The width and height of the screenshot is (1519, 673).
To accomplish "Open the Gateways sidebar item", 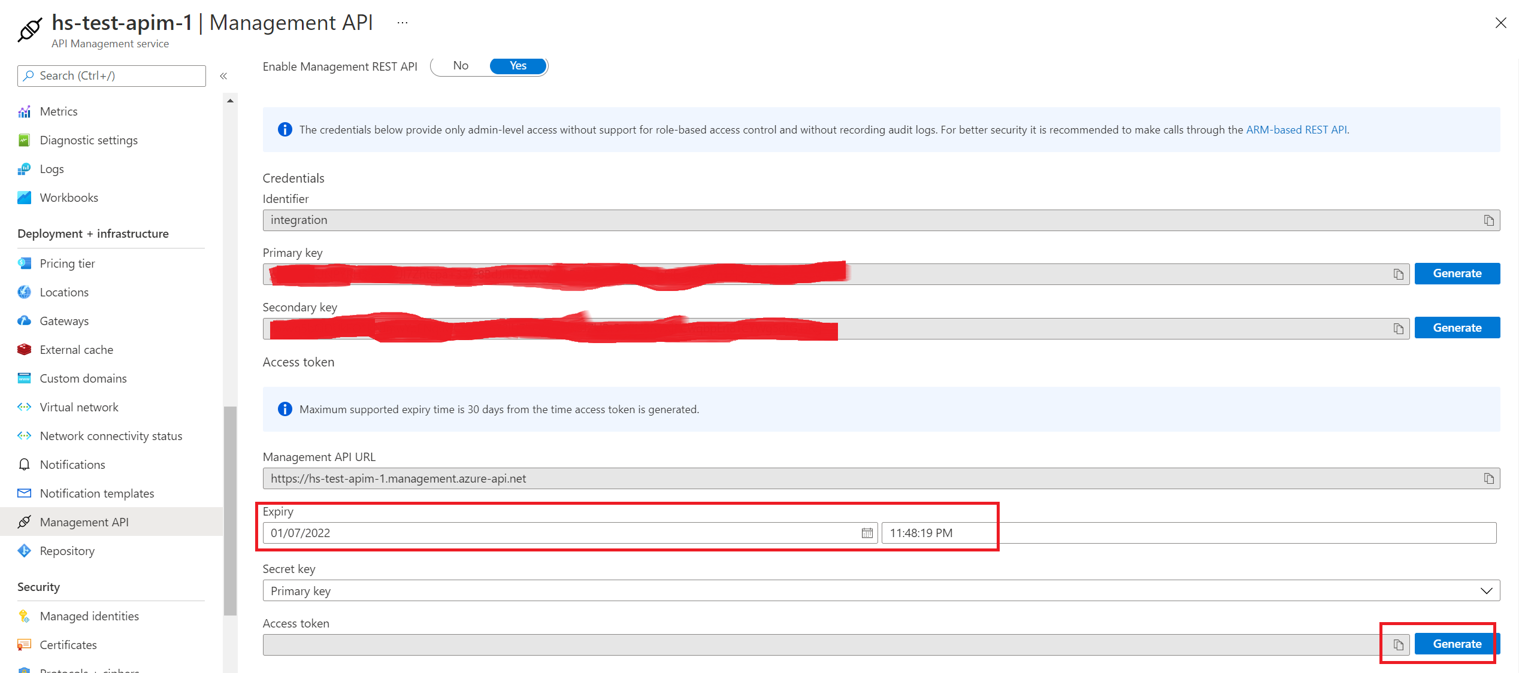I will tap(64, 321).
